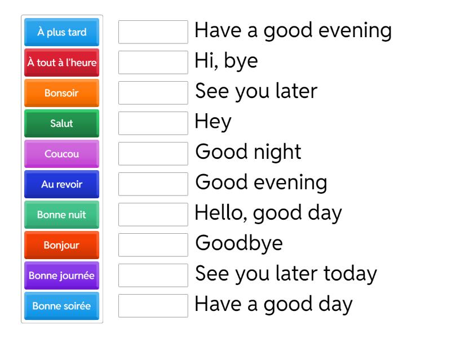
Task: Pick the orange 'Bonsoir' tile
Action: [x=61, y=93]
